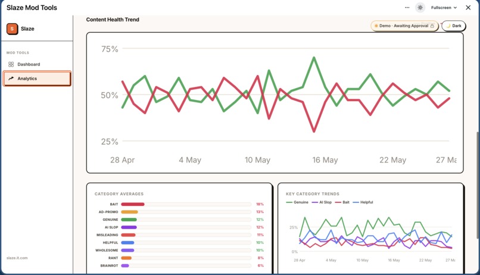Click the BRAINROT category row label
Screen dimensions: 480x275
pyautogui.click(x=110, y=265)
